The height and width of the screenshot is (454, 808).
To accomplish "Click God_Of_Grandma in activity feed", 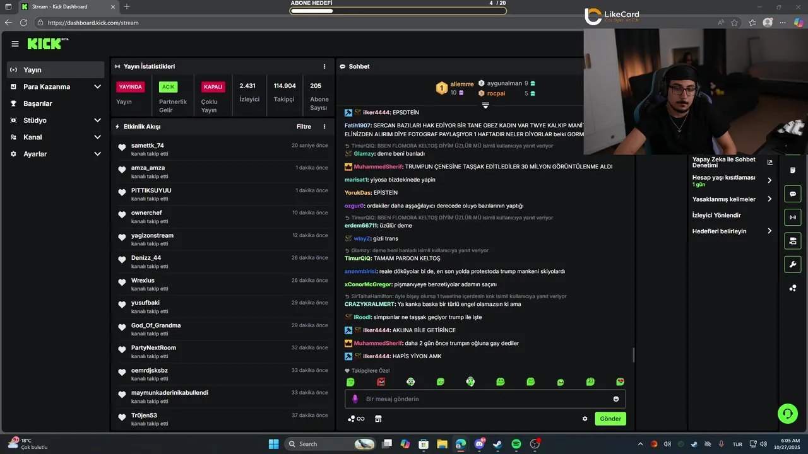I will (156, 325).
